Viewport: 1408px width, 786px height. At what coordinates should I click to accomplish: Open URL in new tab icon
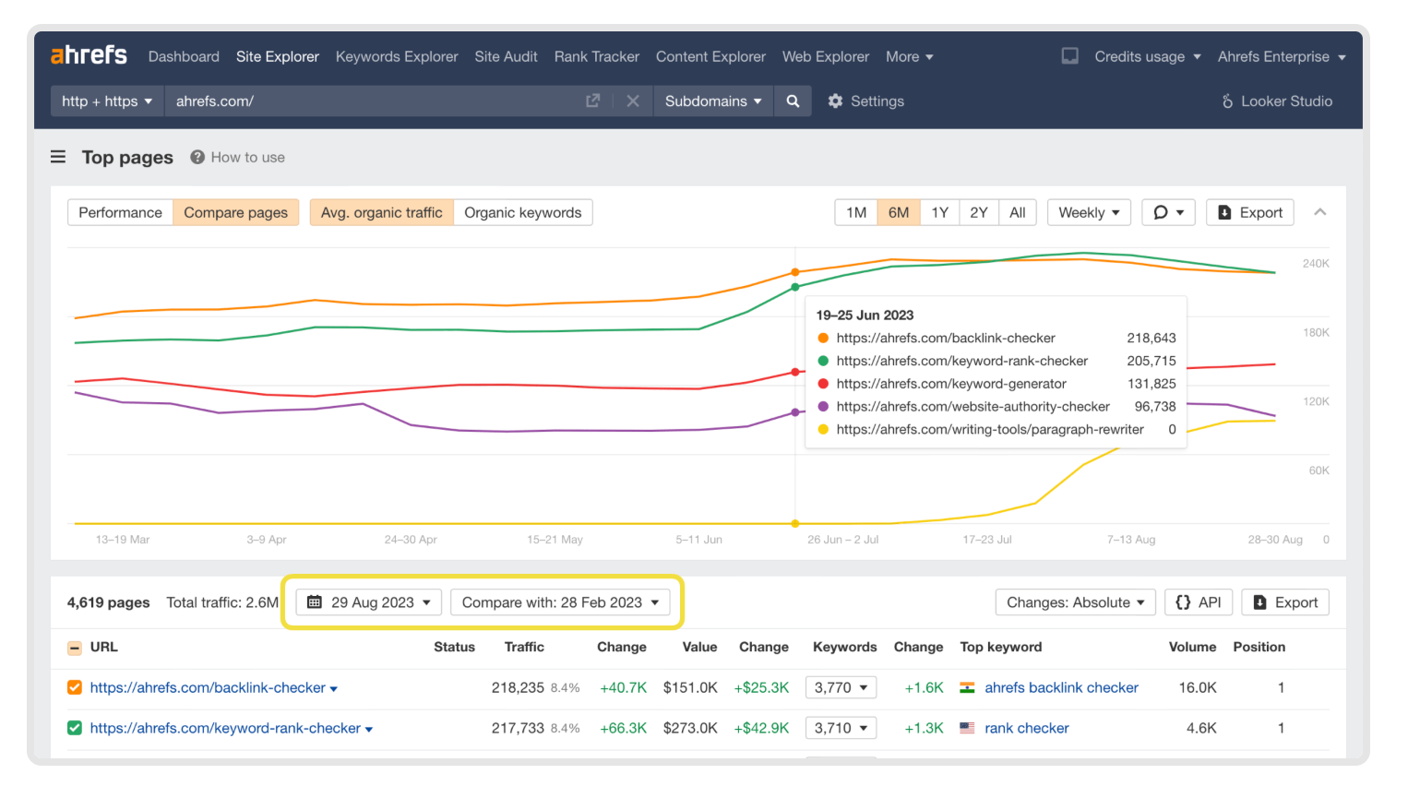coord(593,101)
